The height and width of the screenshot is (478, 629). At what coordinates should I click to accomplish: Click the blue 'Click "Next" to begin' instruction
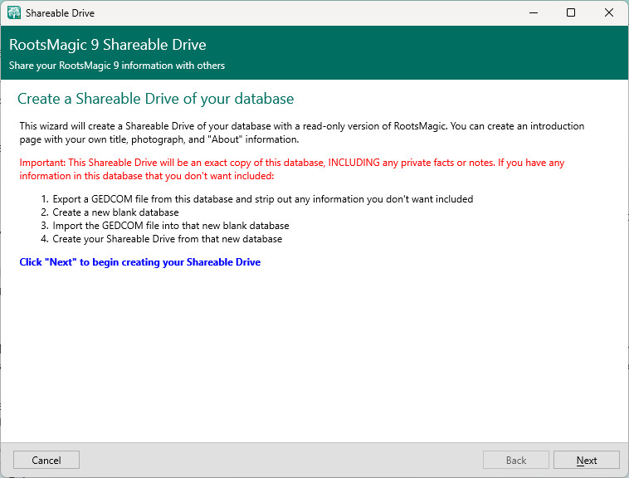pos(140,262)
